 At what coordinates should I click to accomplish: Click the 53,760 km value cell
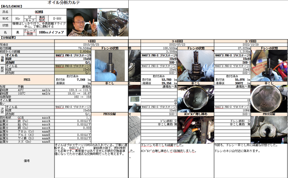coord(166,80)
